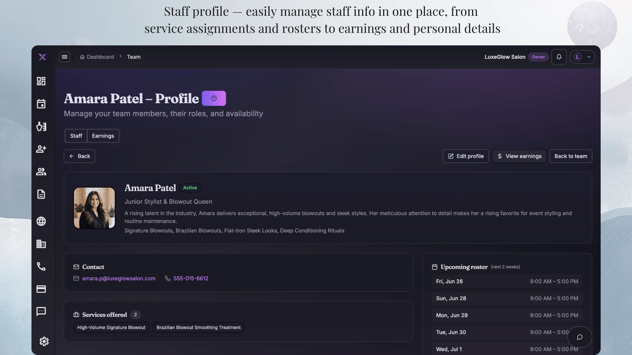Open the team people icon in sidebar
This screenshot has width=632, height=355.
tap(41, 172)
